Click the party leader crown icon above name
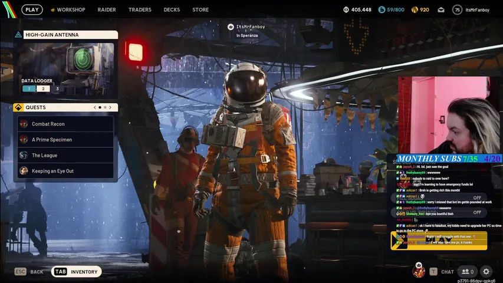The image size is (503, 283). [x=231, y=27]
